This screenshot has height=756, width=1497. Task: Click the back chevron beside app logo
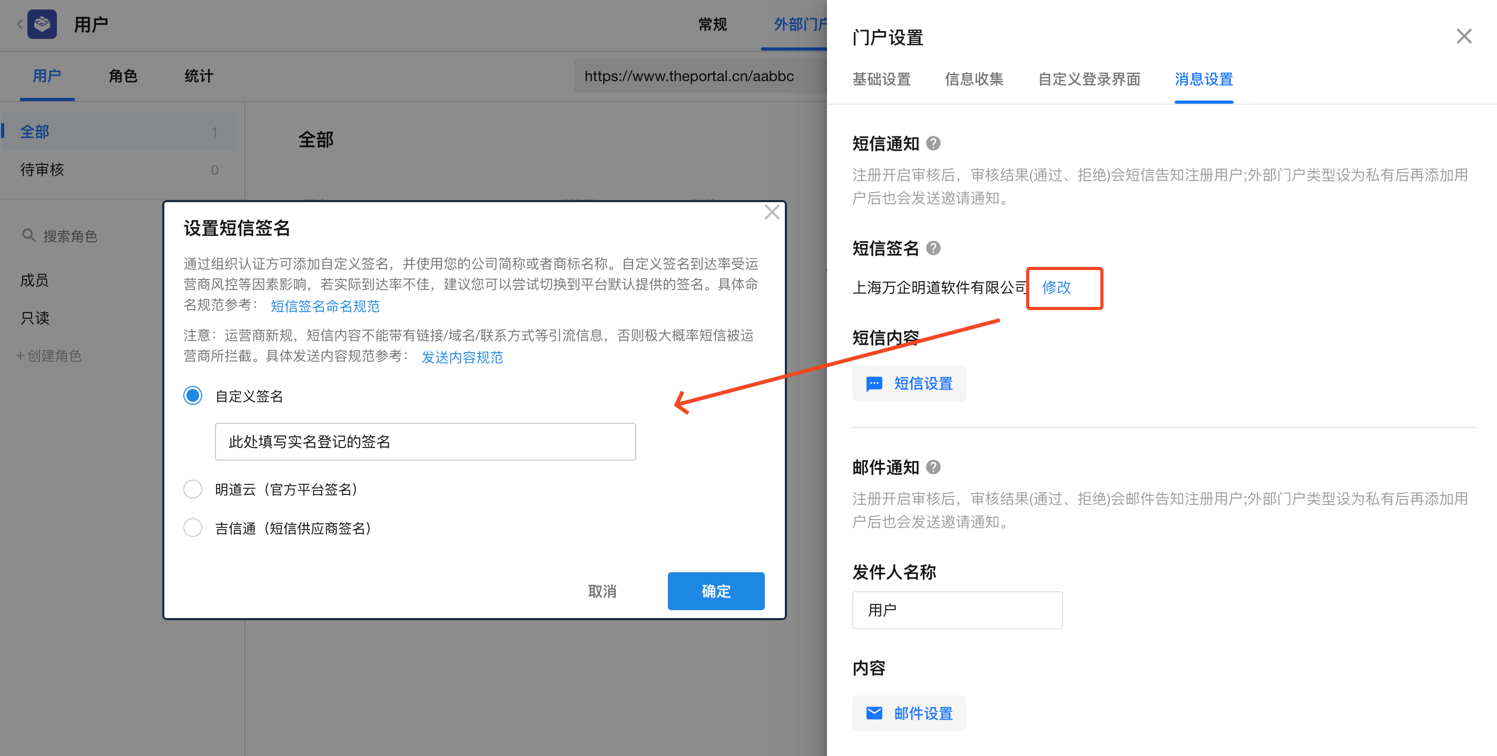(19, 24)
